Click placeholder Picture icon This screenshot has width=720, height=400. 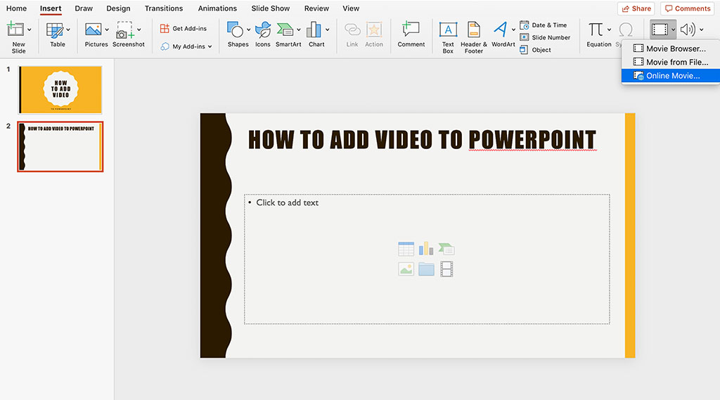pos(406,269)
